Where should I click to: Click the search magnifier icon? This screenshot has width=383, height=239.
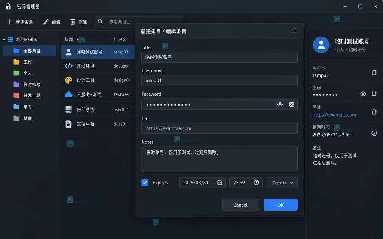(x=100, y=22)
